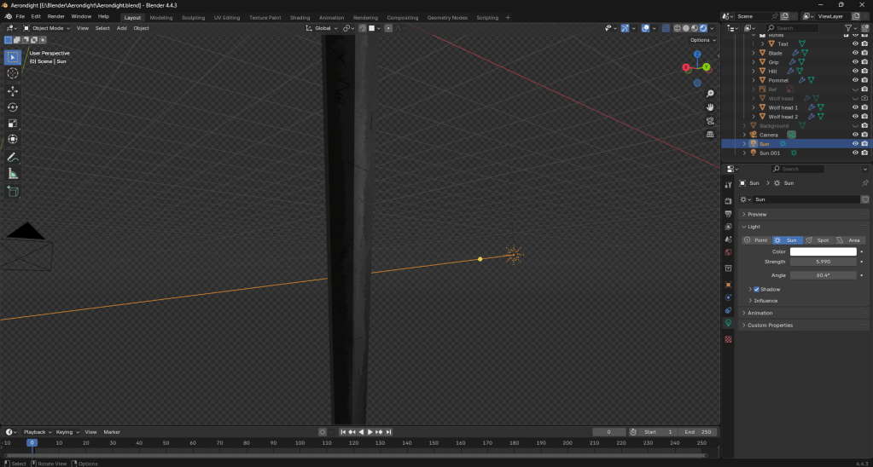This screenshot has width=873, height=467.
Task: Activate the Rotate tool
Action: point(13,107)
